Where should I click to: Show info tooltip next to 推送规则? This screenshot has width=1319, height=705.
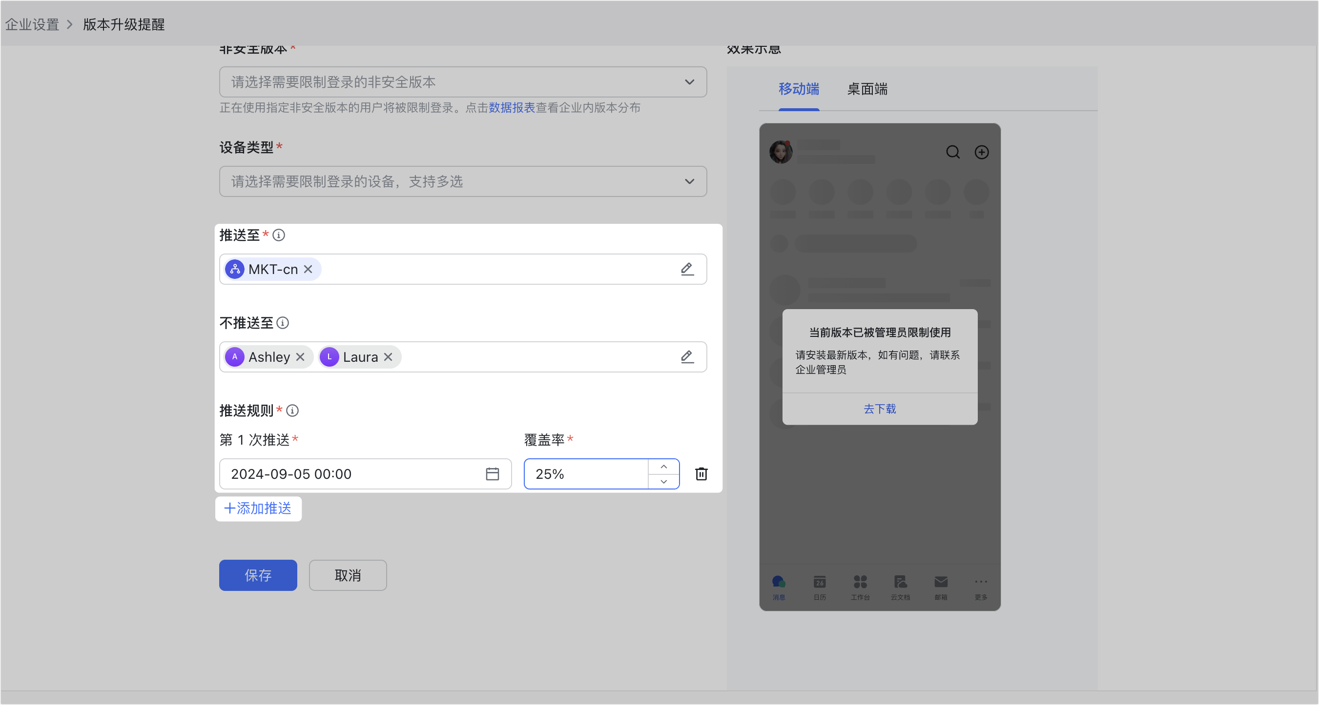tap(292, 411)
